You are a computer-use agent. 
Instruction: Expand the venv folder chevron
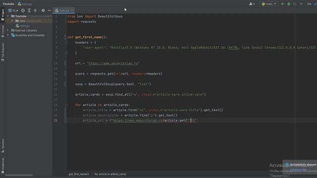(12, 21)
